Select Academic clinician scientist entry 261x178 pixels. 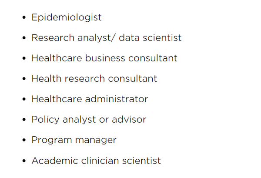point(96,161)
